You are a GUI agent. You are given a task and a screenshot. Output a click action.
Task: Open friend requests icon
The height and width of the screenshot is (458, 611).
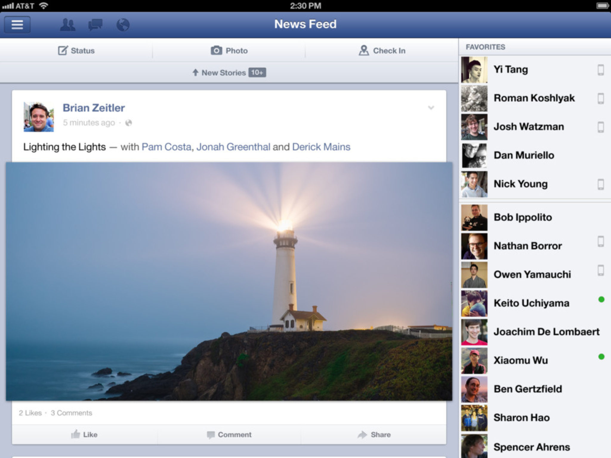pyautogui.click(x=68, y=25)
